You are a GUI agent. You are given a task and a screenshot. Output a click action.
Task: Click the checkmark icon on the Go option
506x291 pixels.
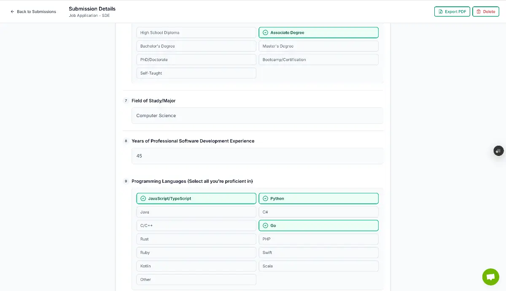(266, 225)
